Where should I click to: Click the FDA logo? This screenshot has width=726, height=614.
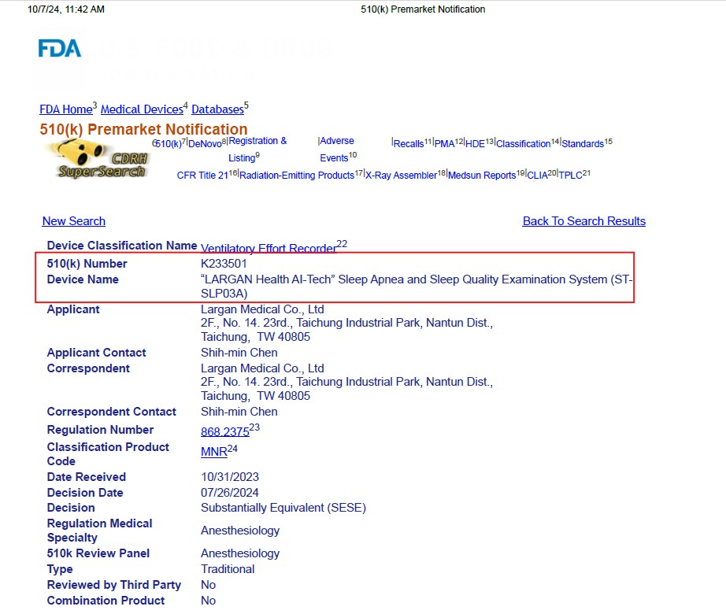click(x=60, y=48)
